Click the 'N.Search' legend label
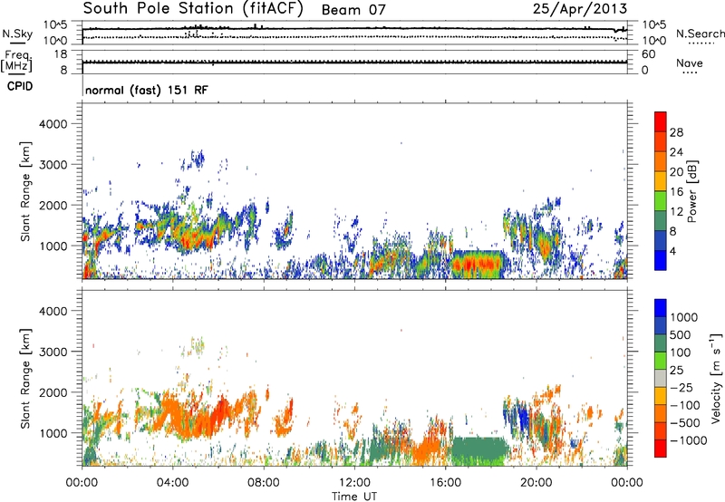Image resolution: width=725 pixels, height=502 pixels. tap(700, 34)
